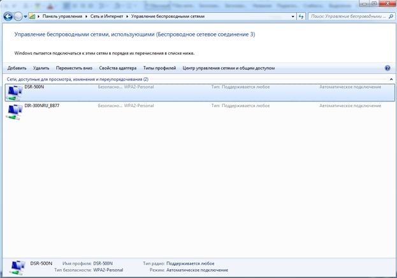Click 'Переместить вниз' toolbar command
Viewport: 397px width, 278px height.
[74, 67]
